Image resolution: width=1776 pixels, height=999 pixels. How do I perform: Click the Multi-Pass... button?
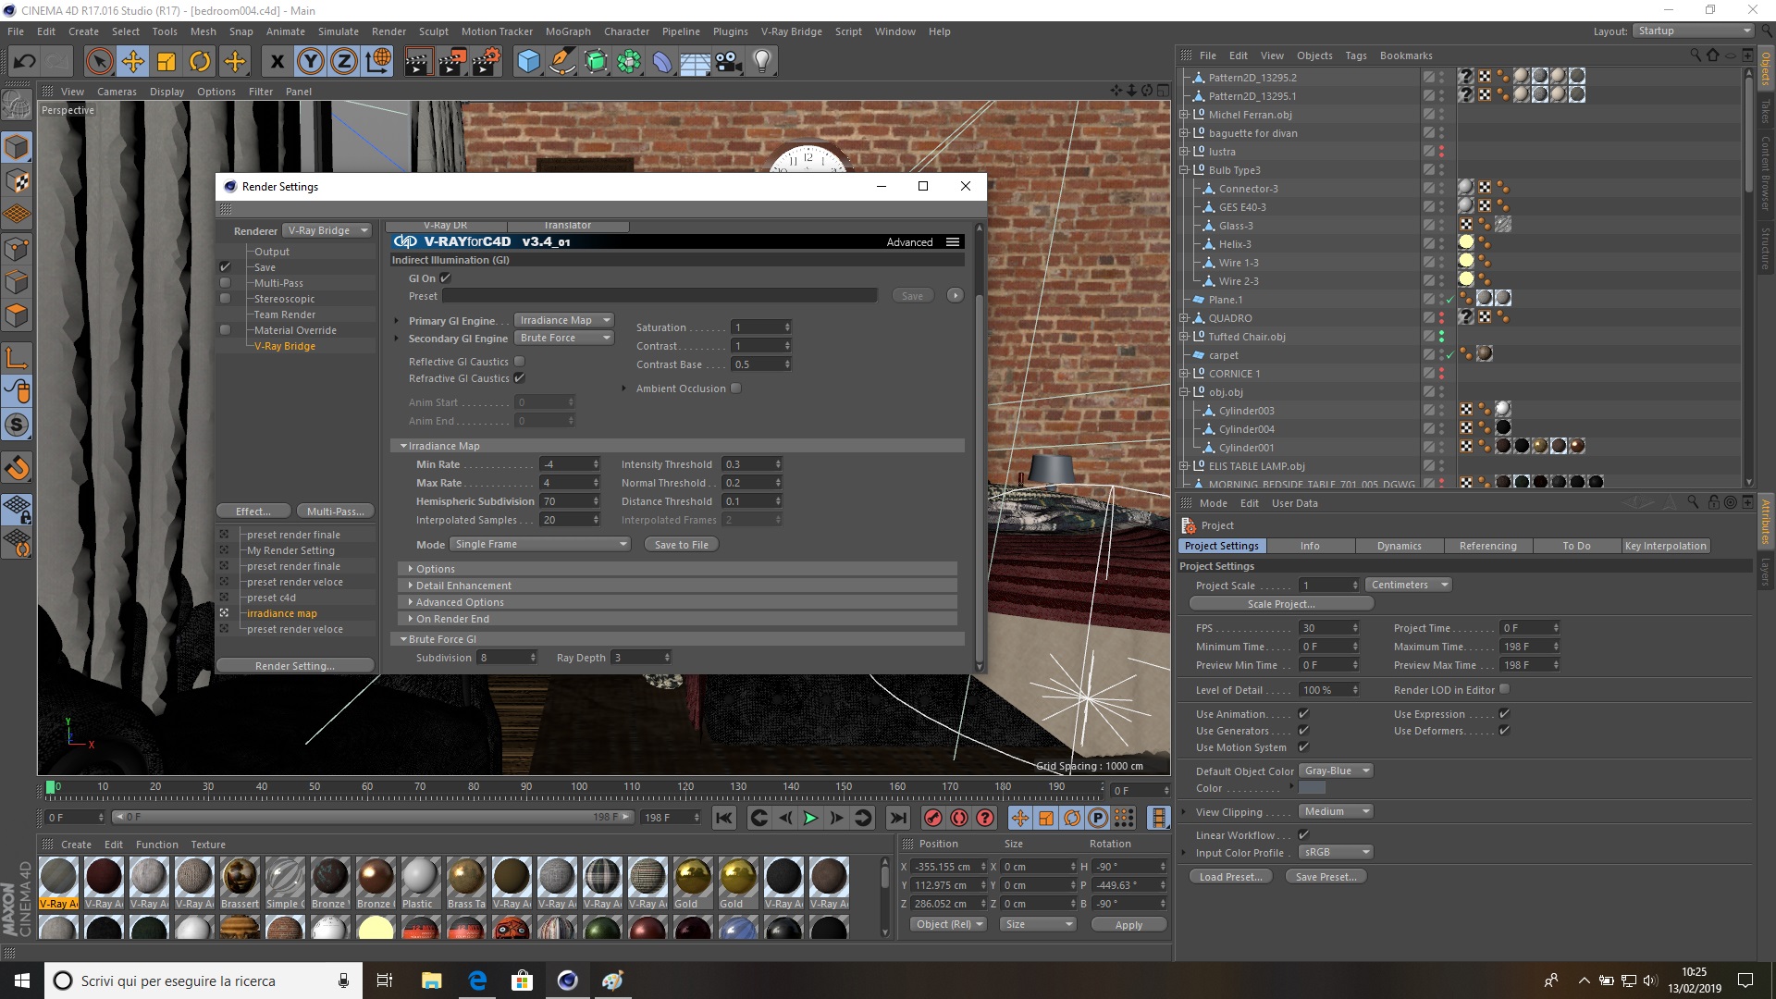pyautogui.click(x=335, y=512)
